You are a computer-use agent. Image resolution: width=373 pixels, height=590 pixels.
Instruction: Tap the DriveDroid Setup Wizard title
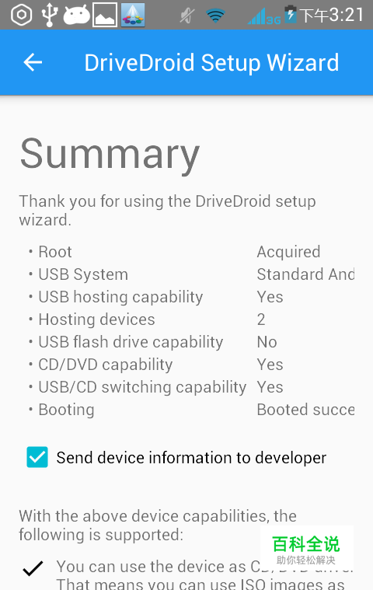tap(211, 63)
